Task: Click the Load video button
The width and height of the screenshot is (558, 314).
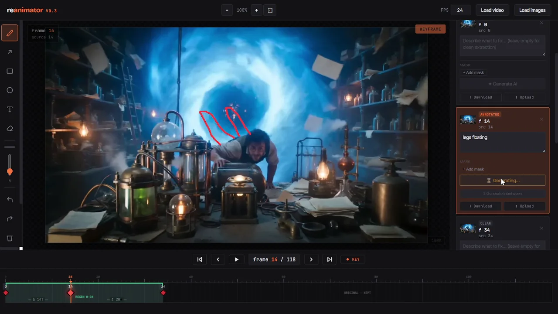Action: pyautogui.click(x=492, y=10)
